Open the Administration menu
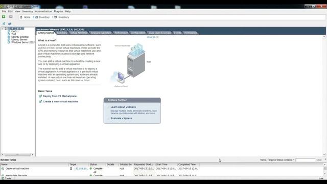This screenshot has width=327, height=184. coord(43,11)
